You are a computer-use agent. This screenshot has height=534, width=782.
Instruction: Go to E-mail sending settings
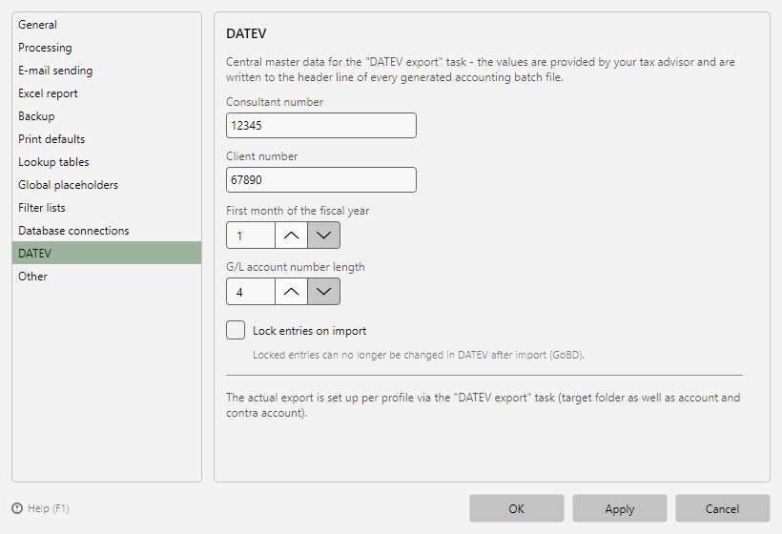107,71
